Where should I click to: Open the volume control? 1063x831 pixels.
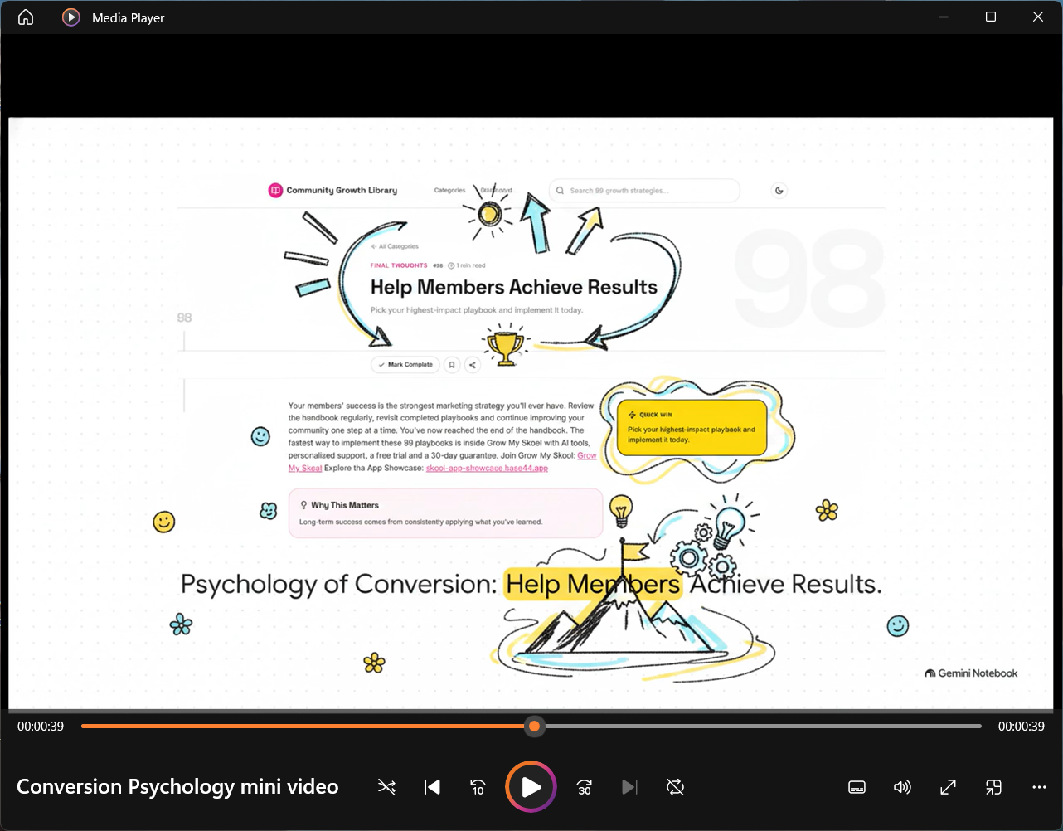902,787
